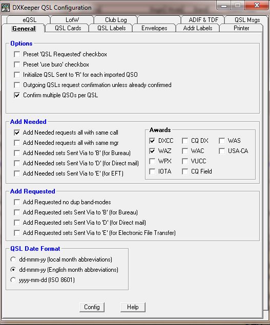Select the QSL Cards tab
The height and width of the screenshot is (325, 270).
point(68,28)
